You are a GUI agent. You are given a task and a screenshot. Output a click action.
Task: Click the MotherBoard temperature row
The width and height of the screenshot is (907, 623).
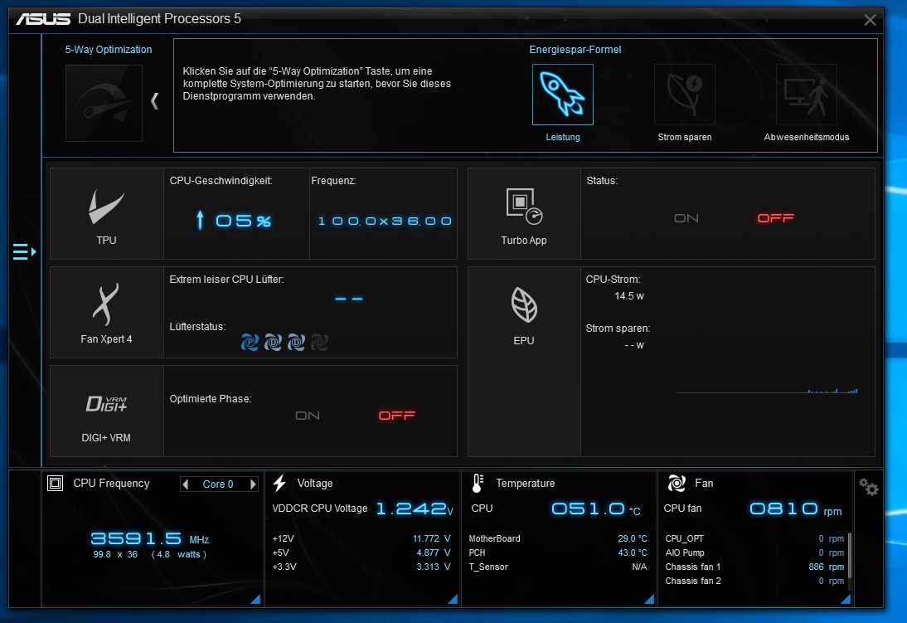[x=558, y=538]
